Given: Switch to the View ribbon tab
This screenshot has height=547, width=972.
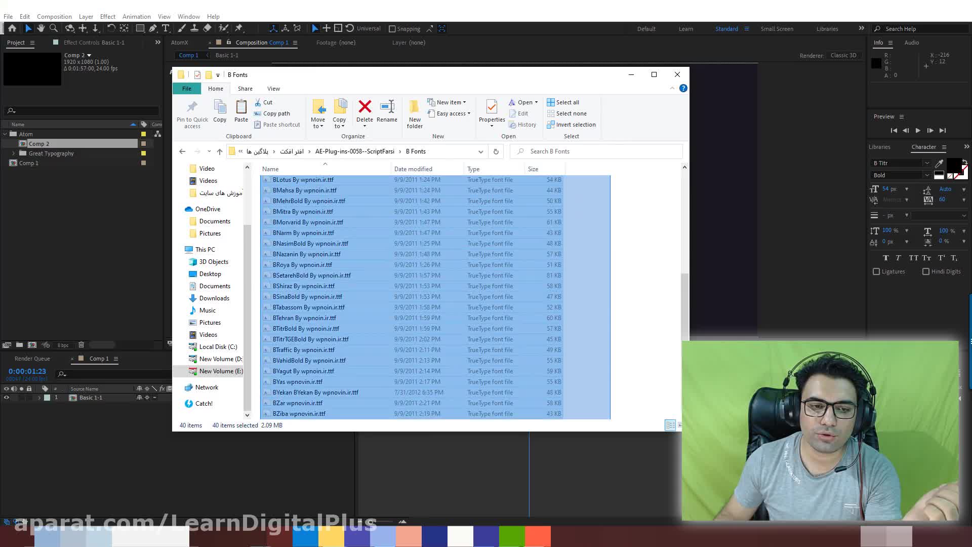Looking at the screenshot, I should pos(273,89).
